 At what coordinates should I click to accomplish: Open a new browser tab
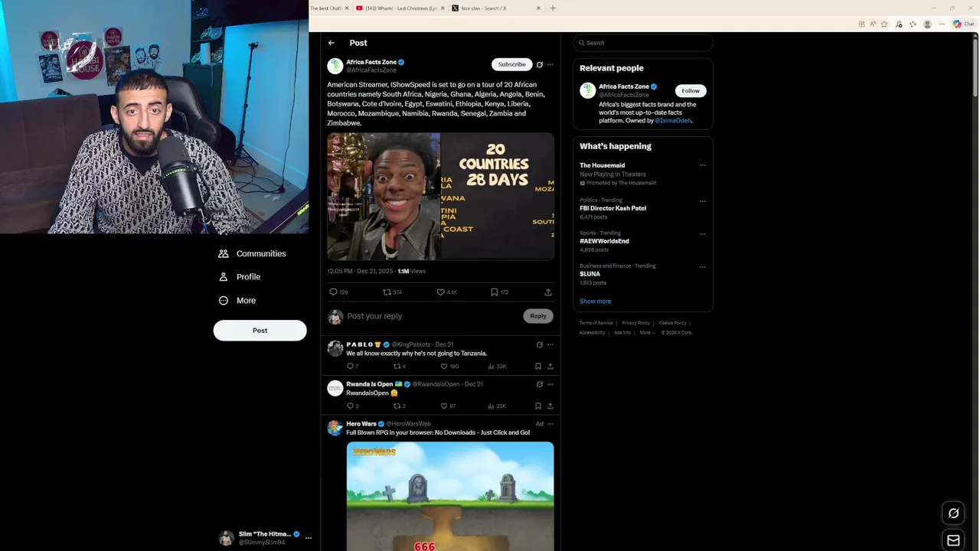point(553,8)
